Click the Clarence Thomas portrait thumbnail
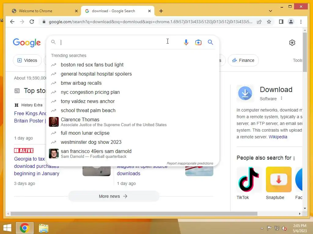 (54, 122)
